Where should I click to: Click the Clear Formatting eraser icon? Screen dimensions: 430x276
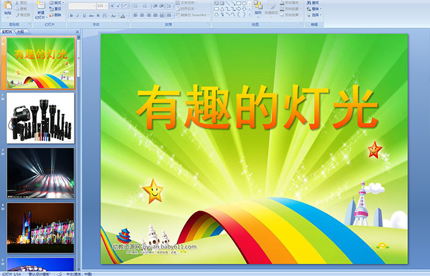(x=126, y=6)
